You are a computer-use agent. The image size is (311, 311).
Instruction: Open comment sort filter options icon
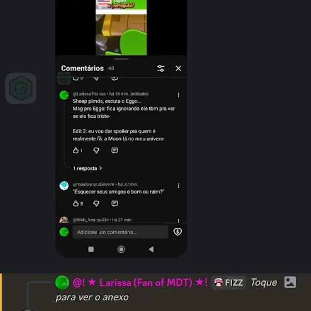[x=160, y=68]
